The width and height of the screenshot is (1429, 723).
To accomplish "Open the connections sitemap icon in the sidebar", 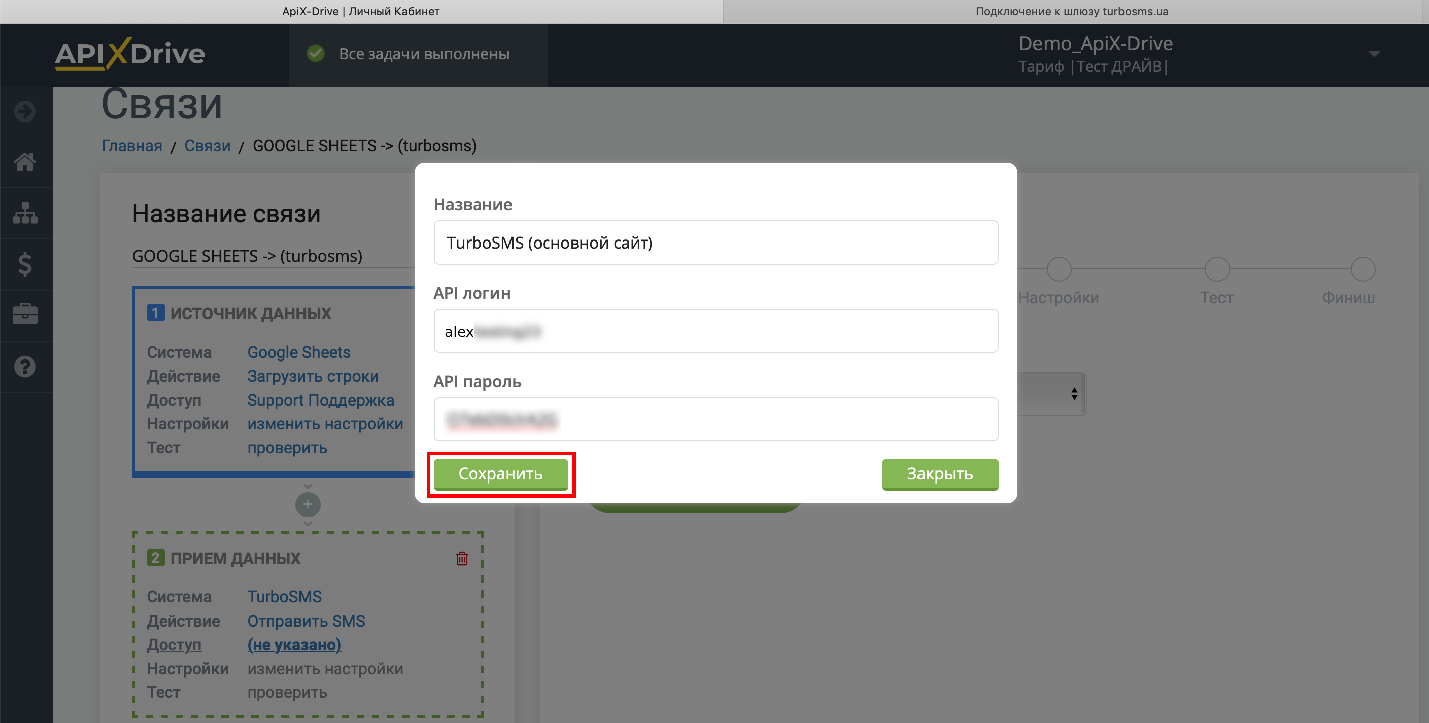I will (x=25, y=213).
